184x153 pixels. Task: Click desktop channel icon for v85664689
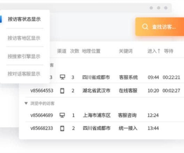coord(62,115)
